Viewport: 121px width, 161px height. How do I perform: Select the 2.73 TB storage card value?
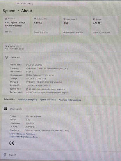tap(97, 23)
